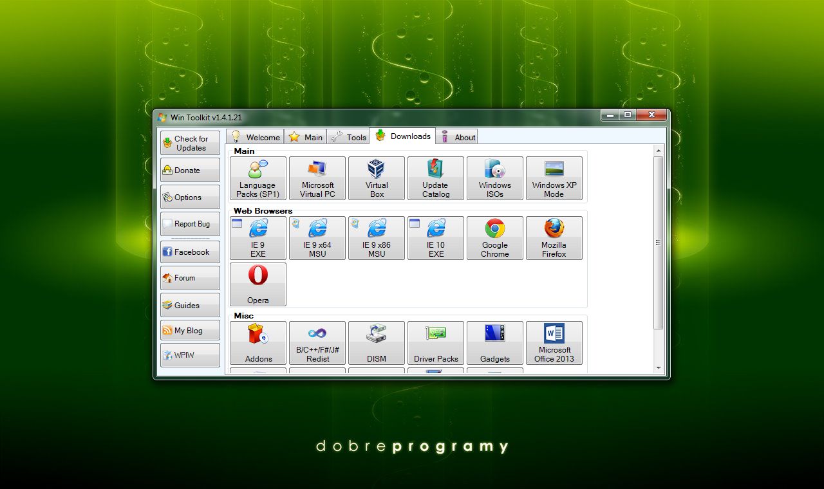Switch to the About tab

[x=457, y=137]
